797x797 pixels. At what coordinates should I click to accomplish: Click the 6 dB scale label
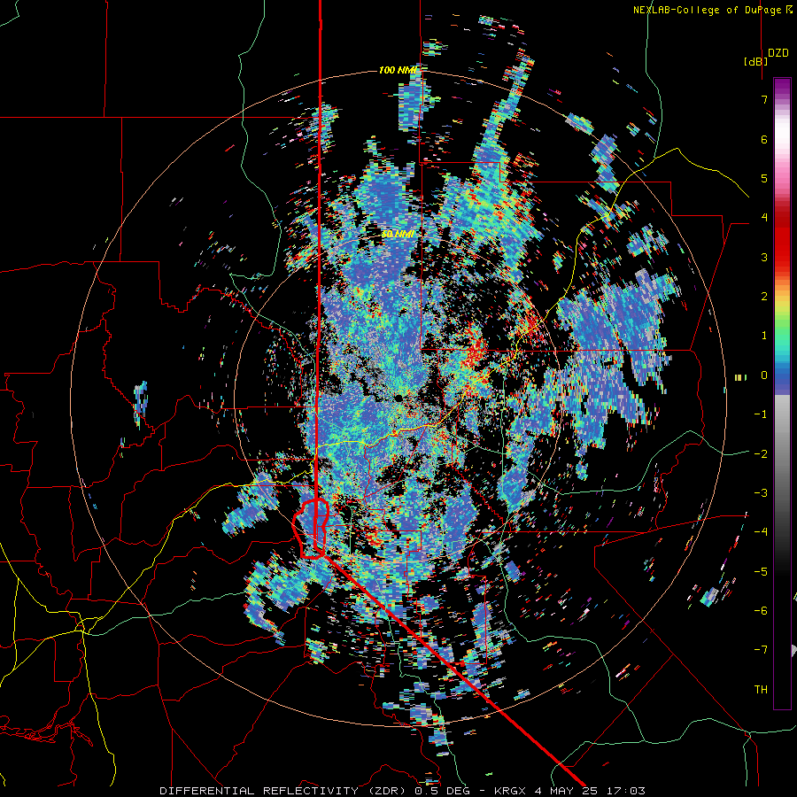764,139
